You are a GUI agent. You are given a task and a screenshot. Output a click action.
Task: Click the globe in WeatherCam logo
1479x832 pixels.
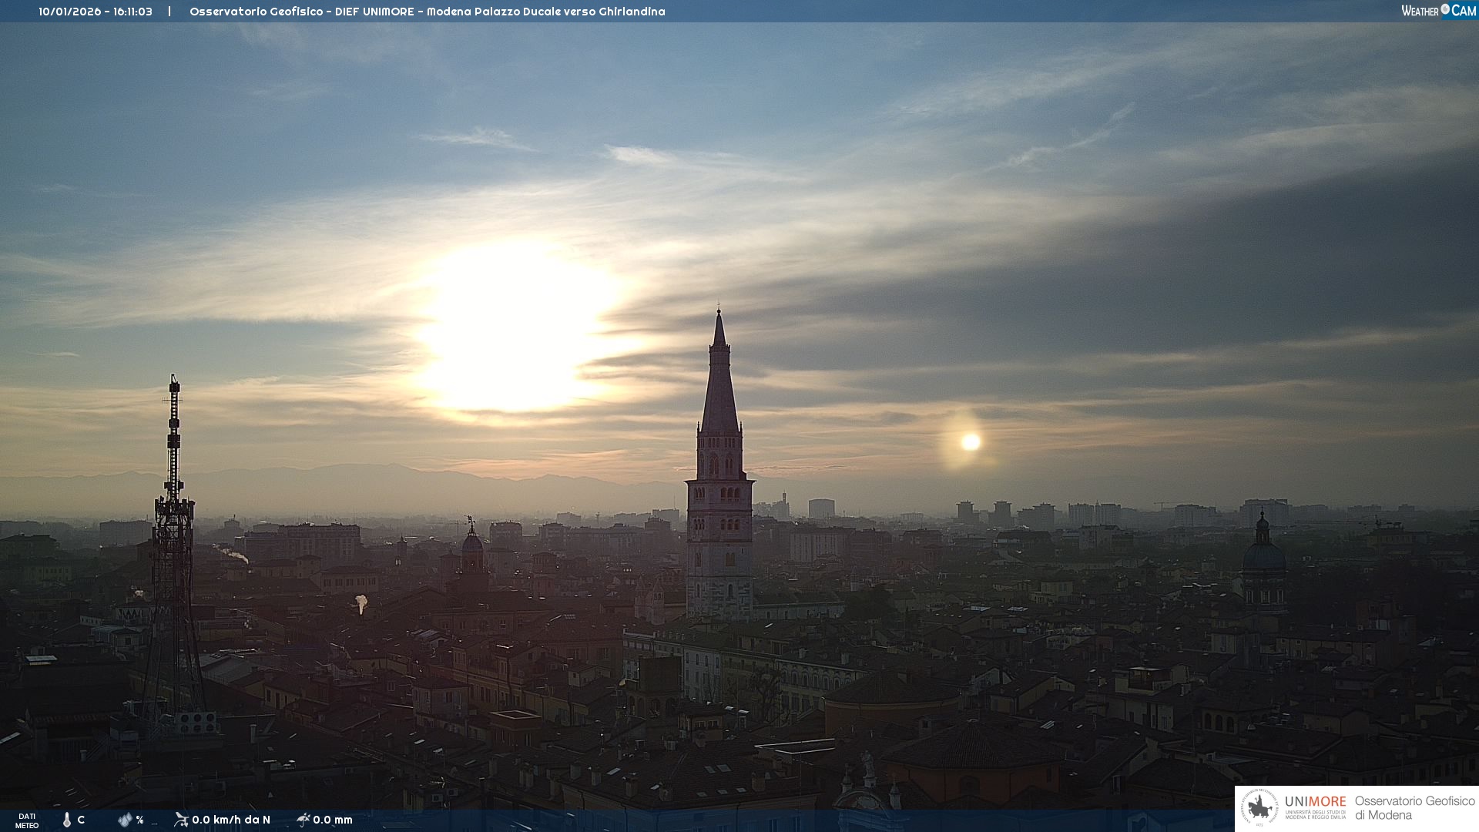(x=1445, y=9)
